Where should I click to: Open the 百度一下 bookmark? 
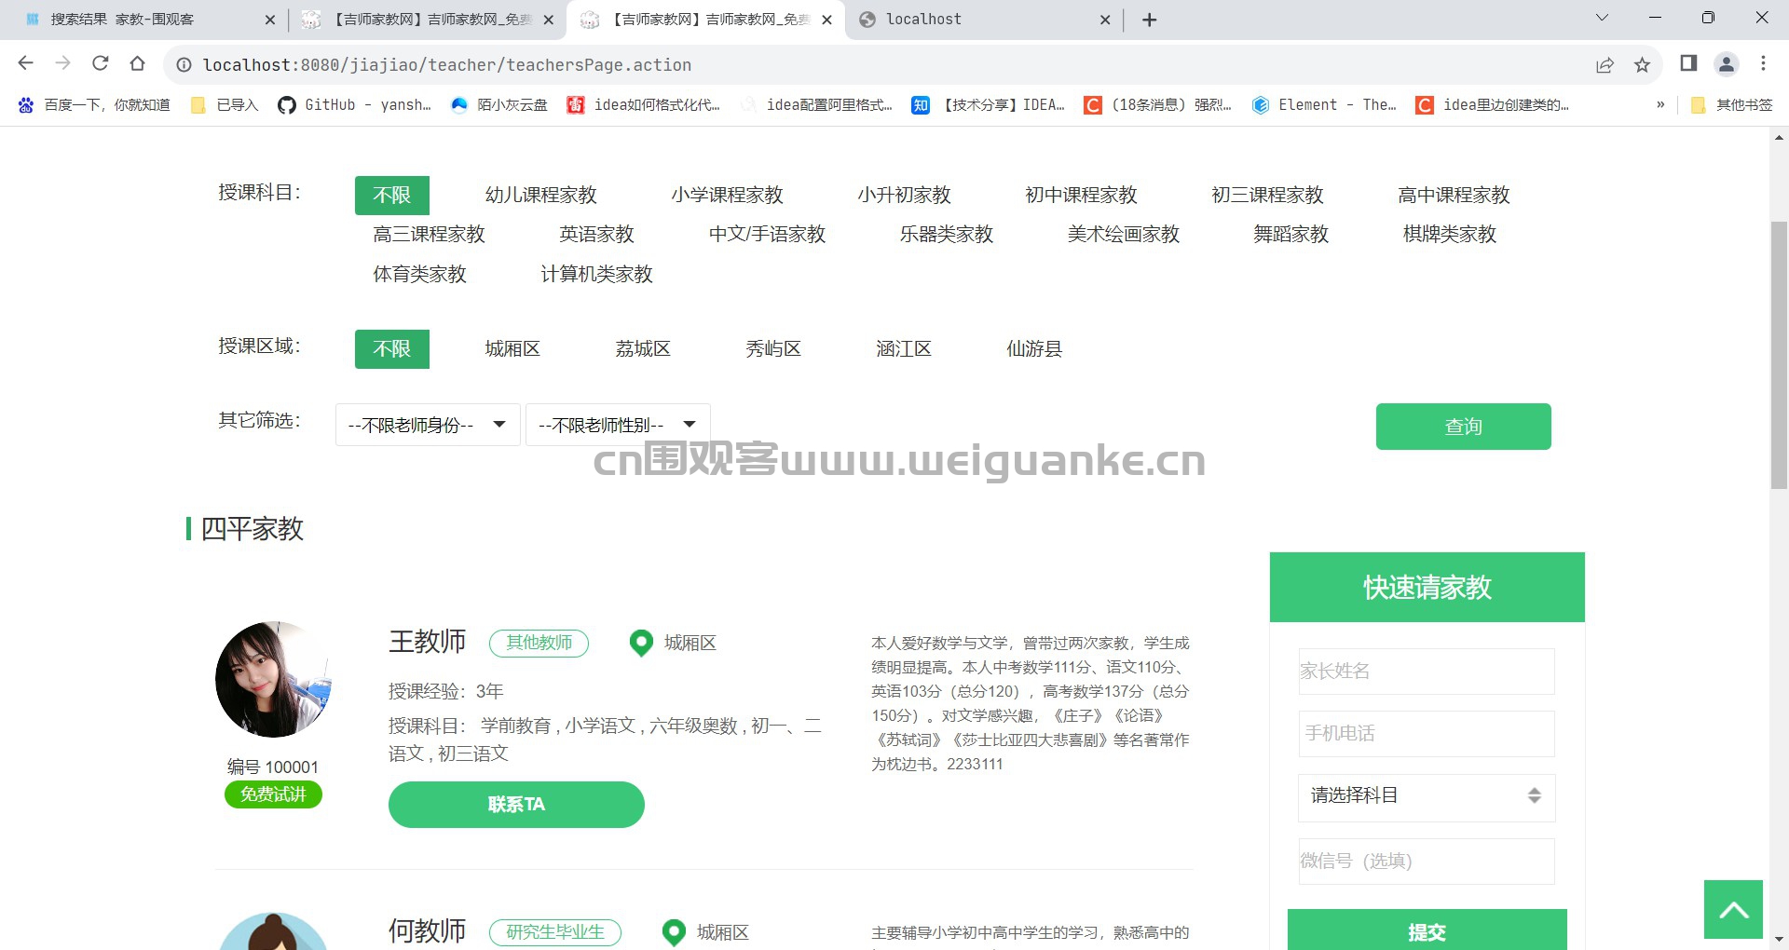click(x=94, y=105)
